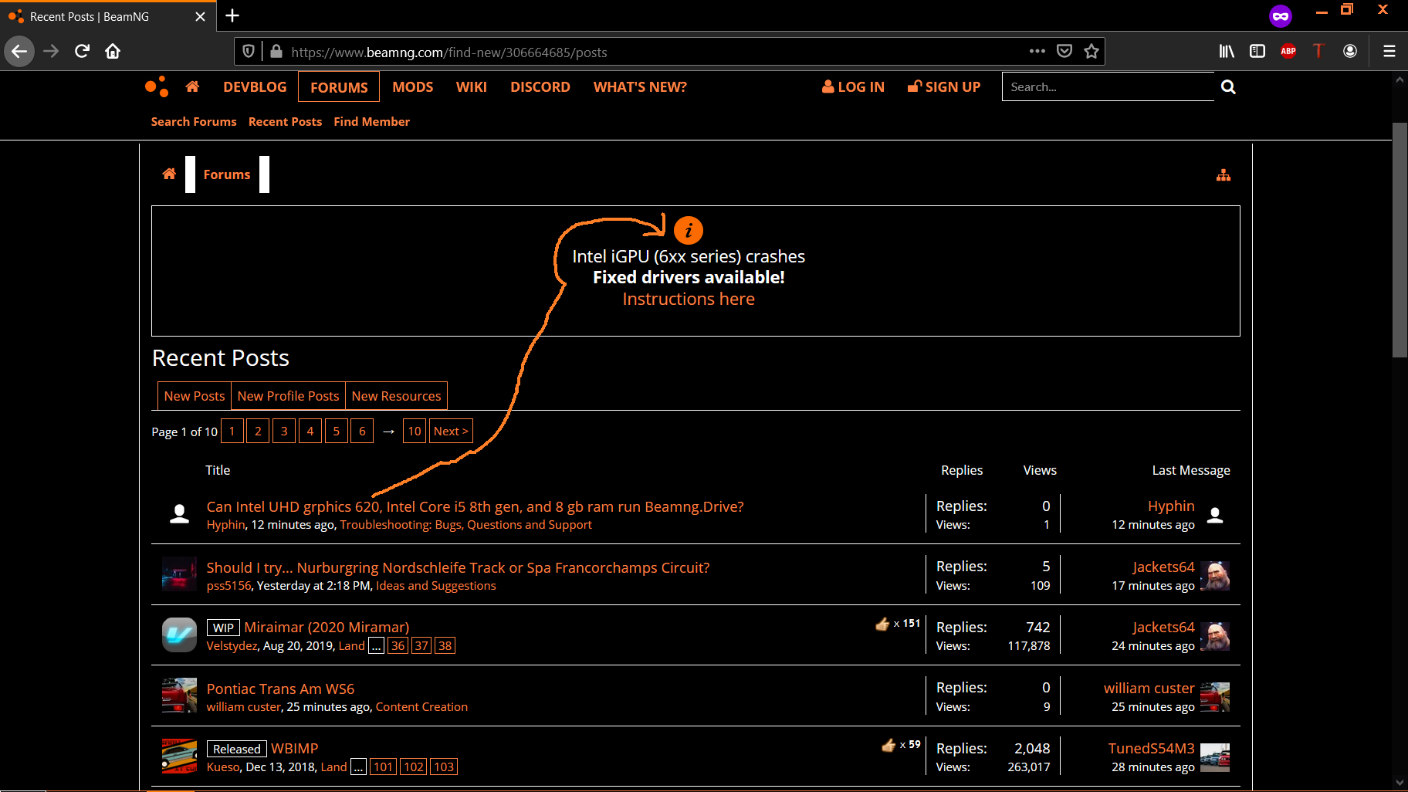The width and height of the screenshot is (1408, 792).
Task: Open Find Member sub-navigation link
Action: [x=371, y=122]
